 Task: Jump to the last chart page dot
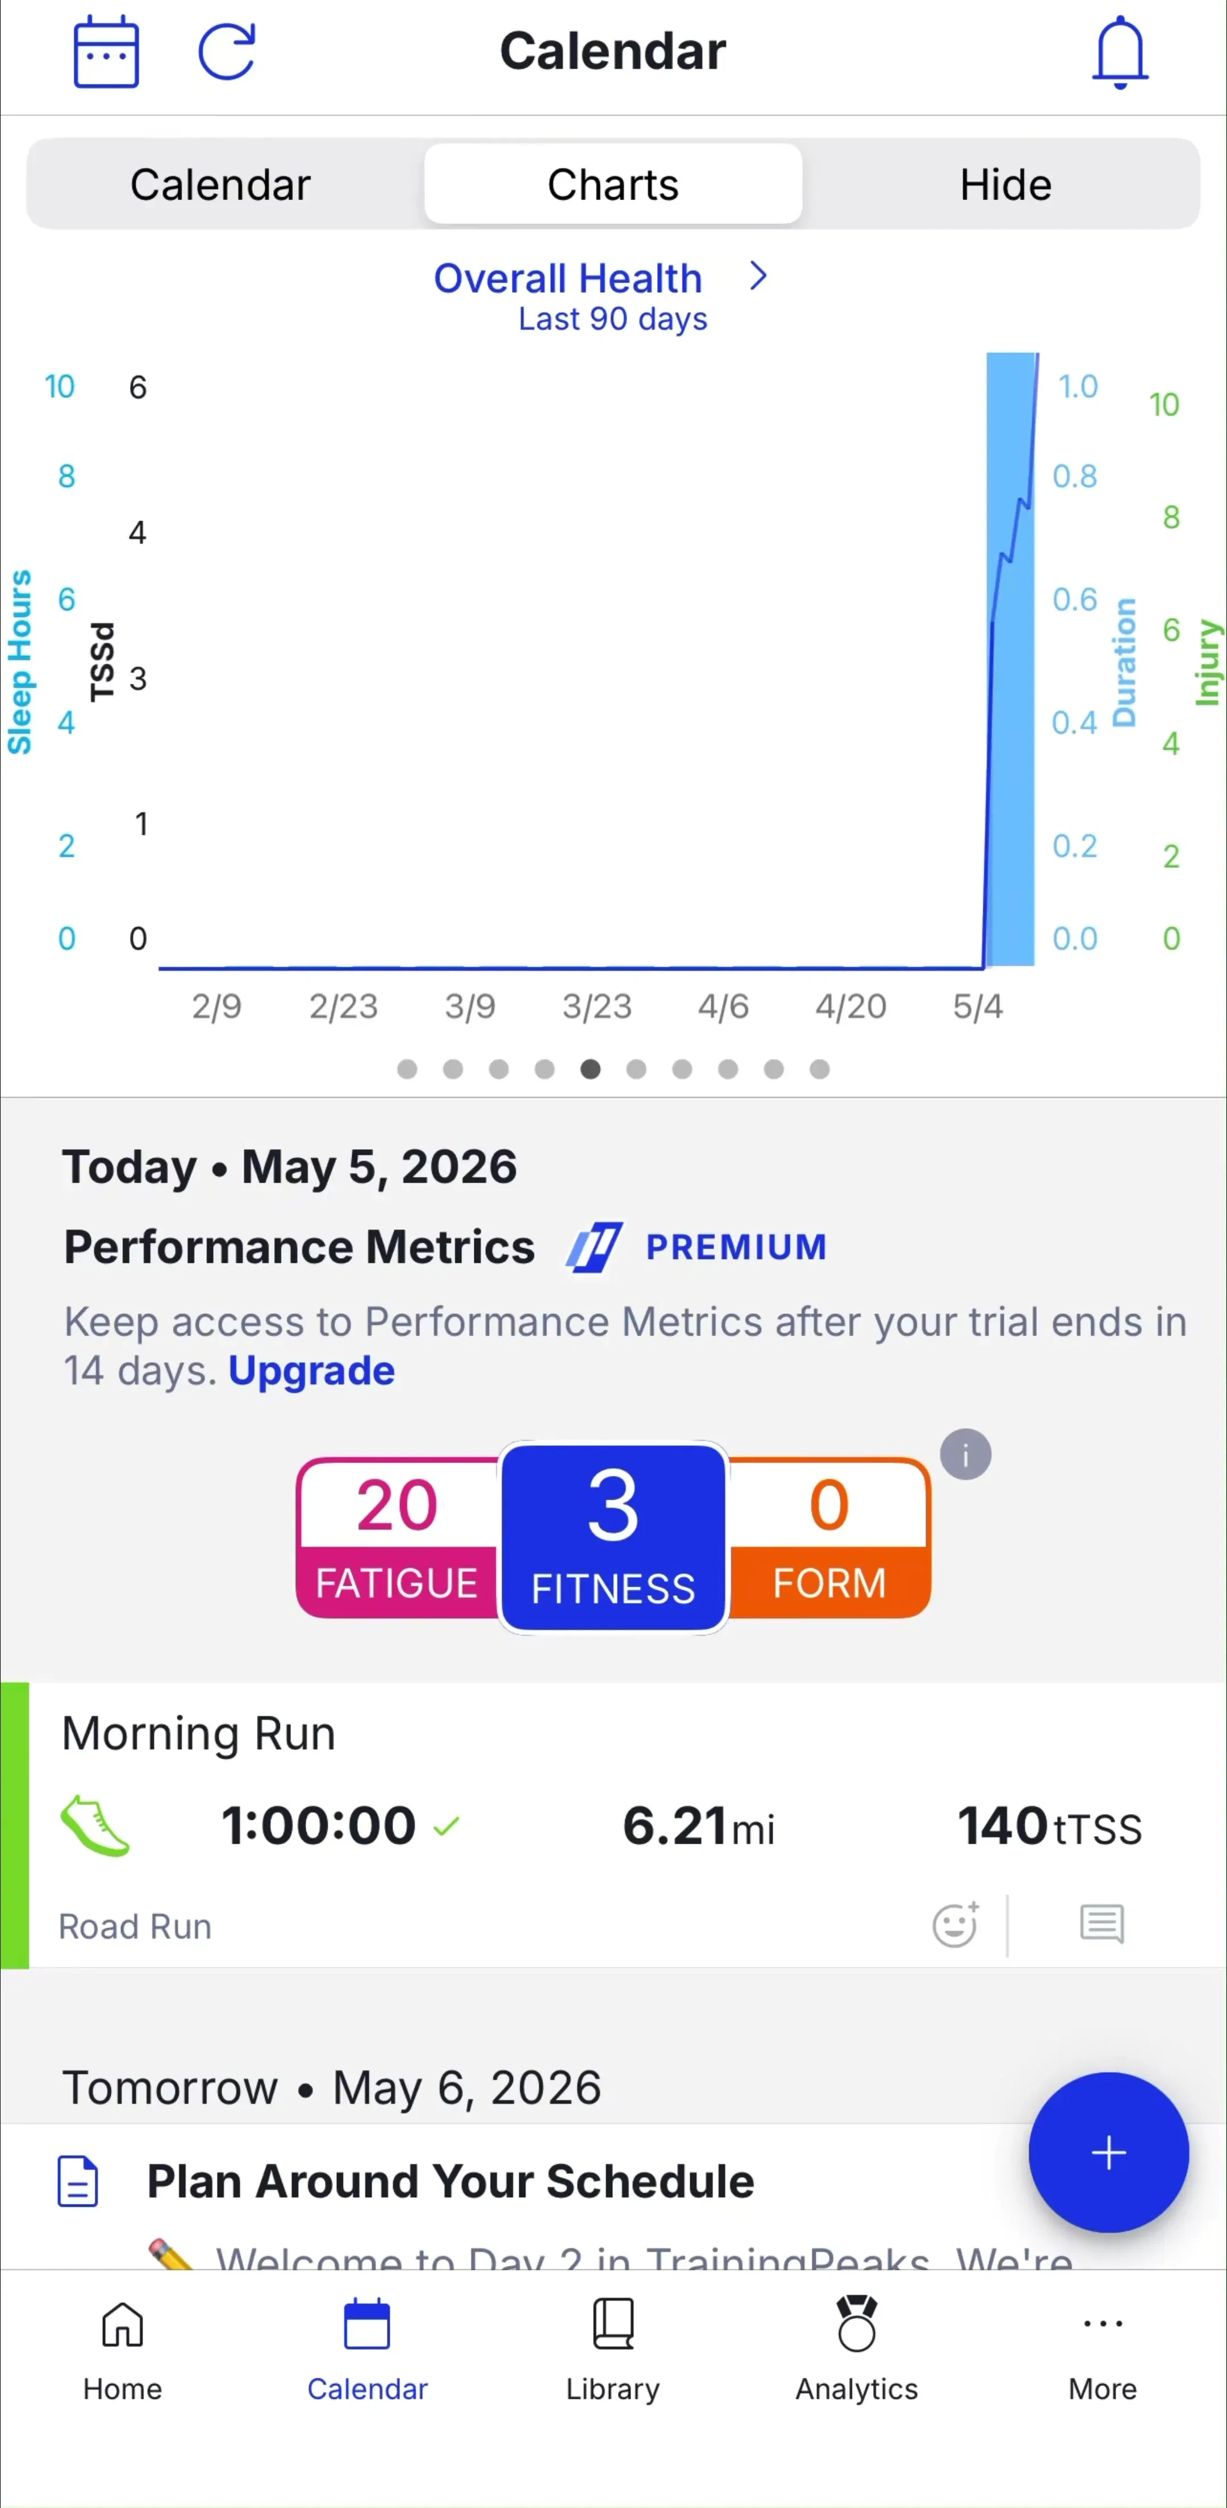(x=819, y=1069)
